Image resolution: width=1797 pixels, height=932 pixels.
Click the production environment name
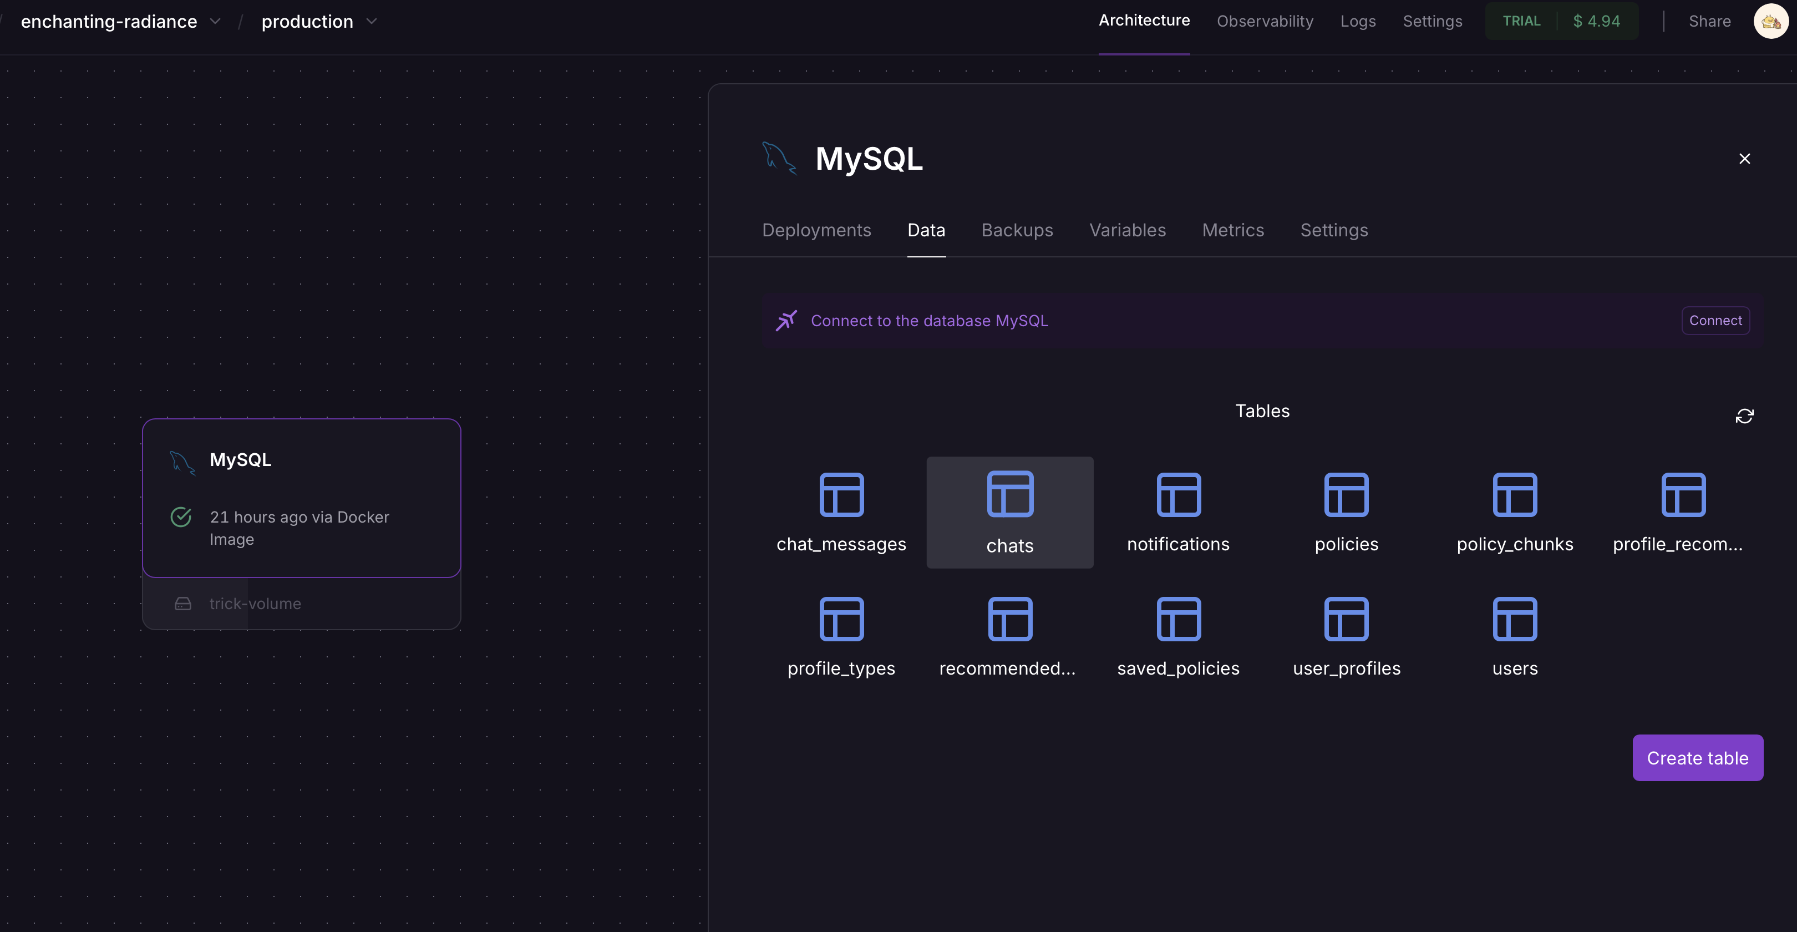pos(307,22)
